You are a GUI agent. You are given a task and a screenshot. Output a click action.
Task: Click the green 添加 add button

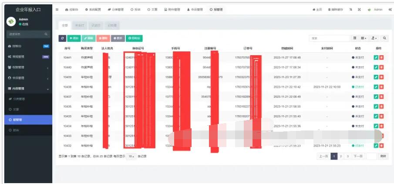(74, 38)
